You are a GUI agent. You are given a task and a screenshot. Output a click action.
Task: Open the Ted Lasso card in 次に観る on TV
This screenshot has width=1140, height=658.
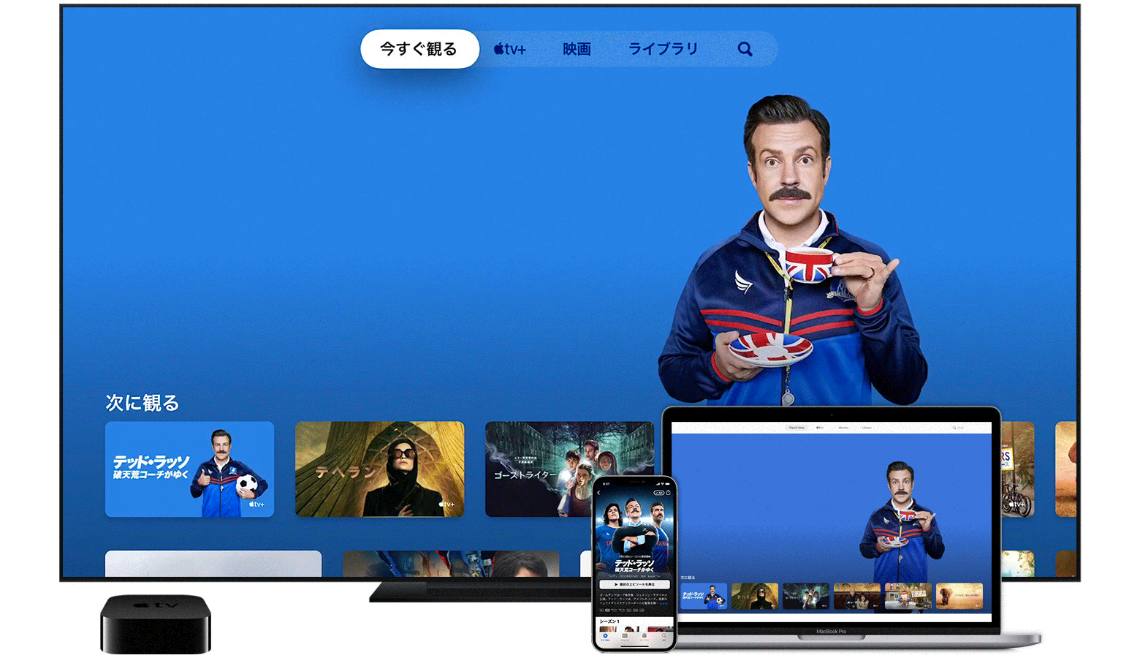coord(190,469)
